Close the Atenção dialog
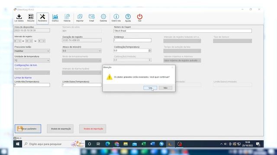 172,67
